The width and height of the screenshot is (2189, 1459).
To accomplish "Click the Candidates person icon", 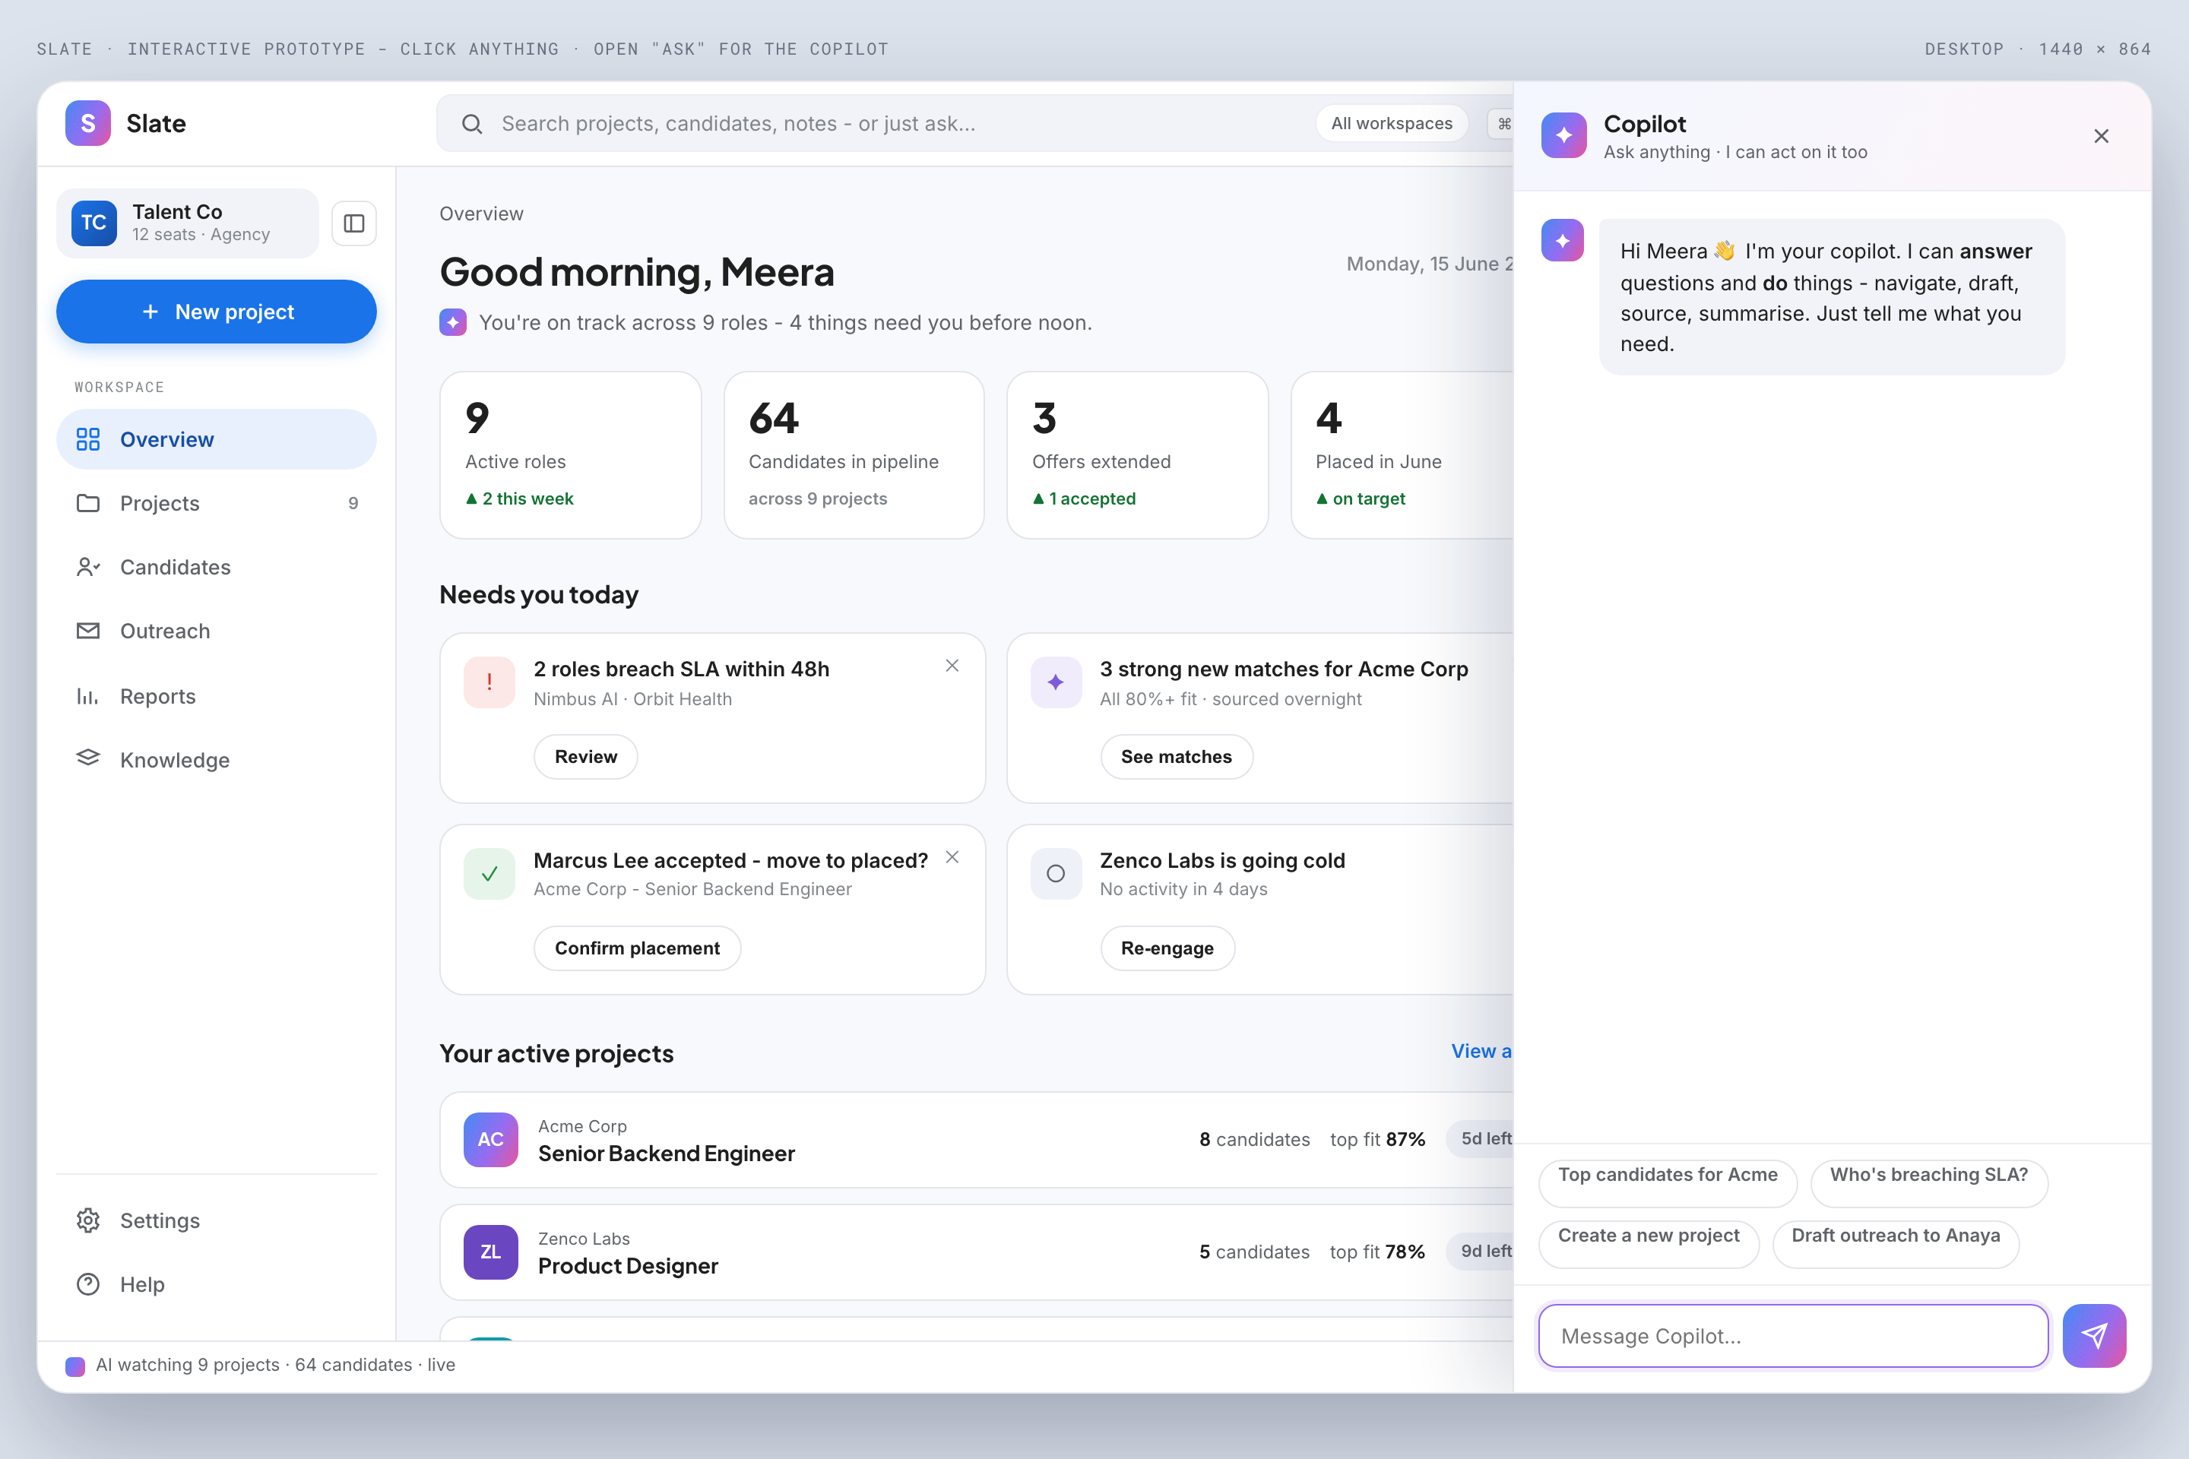I will tap(87, 567).
